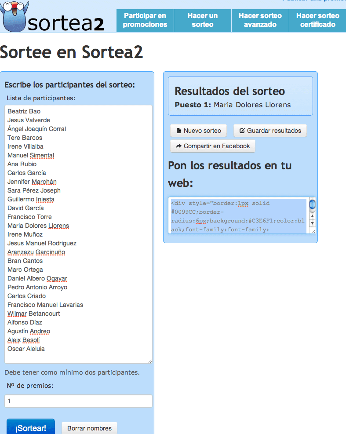Click the Nº de premios input field
The height and width of the screenshot is (434, 346).
pos(78,401)
